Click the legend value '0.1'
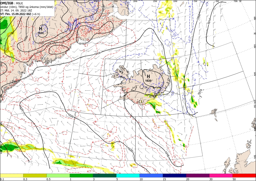256x181 pixels. tap(2, 179)
